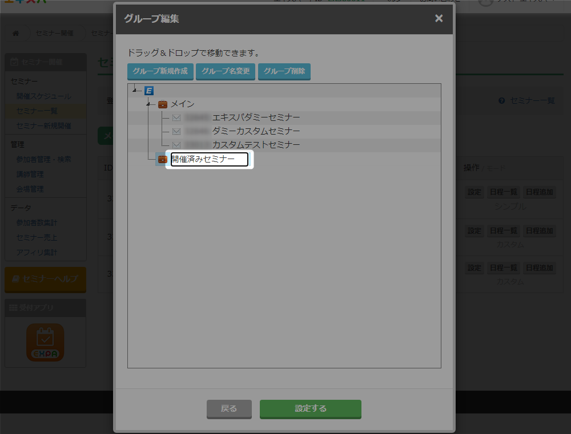Click the グループ新規作成 button

pos(160,71)
